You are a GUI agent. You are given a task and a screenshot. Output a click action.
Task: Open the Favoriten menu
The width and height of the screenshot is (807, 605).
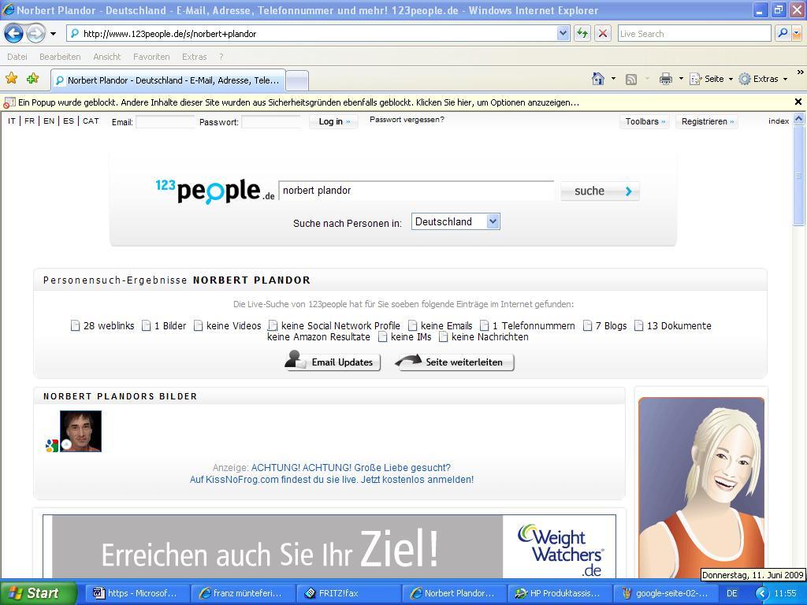(x=151, y=57)
